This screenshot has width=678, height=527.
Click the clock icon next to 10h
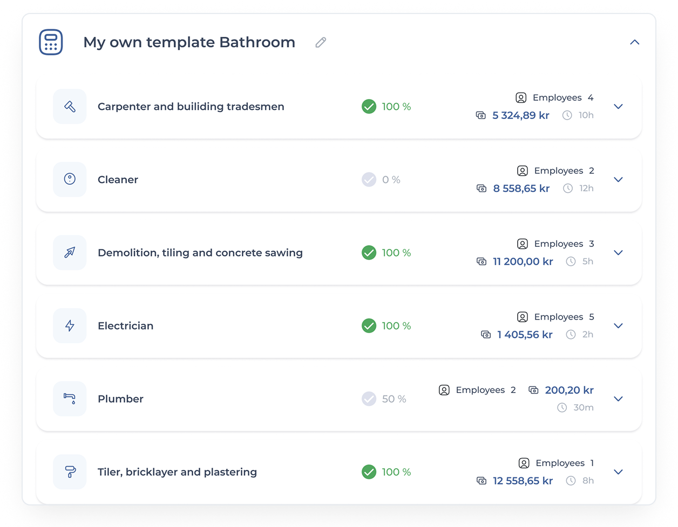(567, 115)
